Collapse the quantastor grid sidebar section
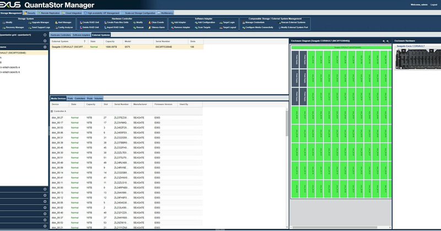 45,35
